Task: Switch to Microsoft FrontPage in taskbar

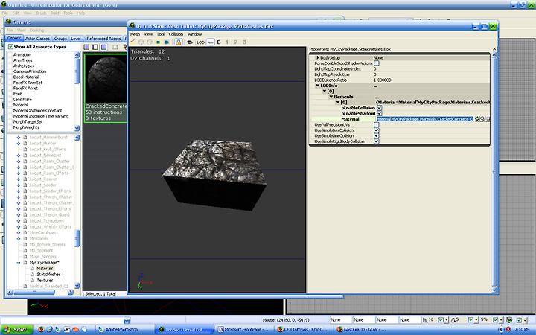Action: [x=243, y=330]
